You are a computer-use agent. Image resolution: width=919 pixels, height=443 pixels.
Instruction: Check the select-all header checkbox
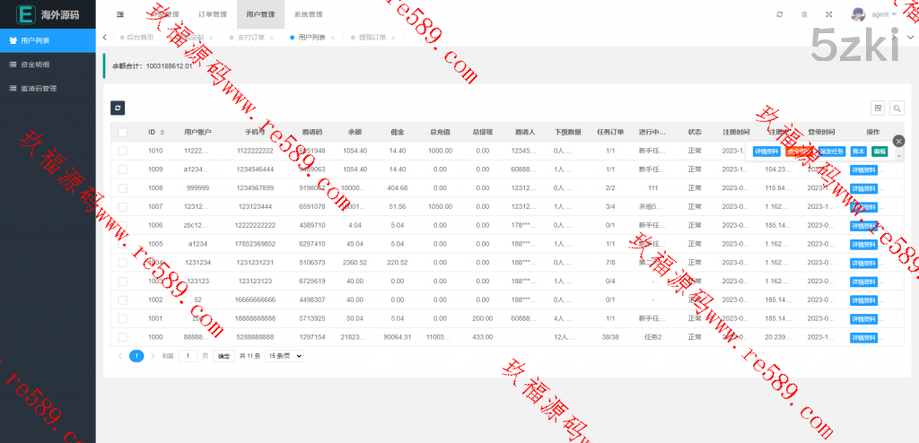(x=122, y=132)
